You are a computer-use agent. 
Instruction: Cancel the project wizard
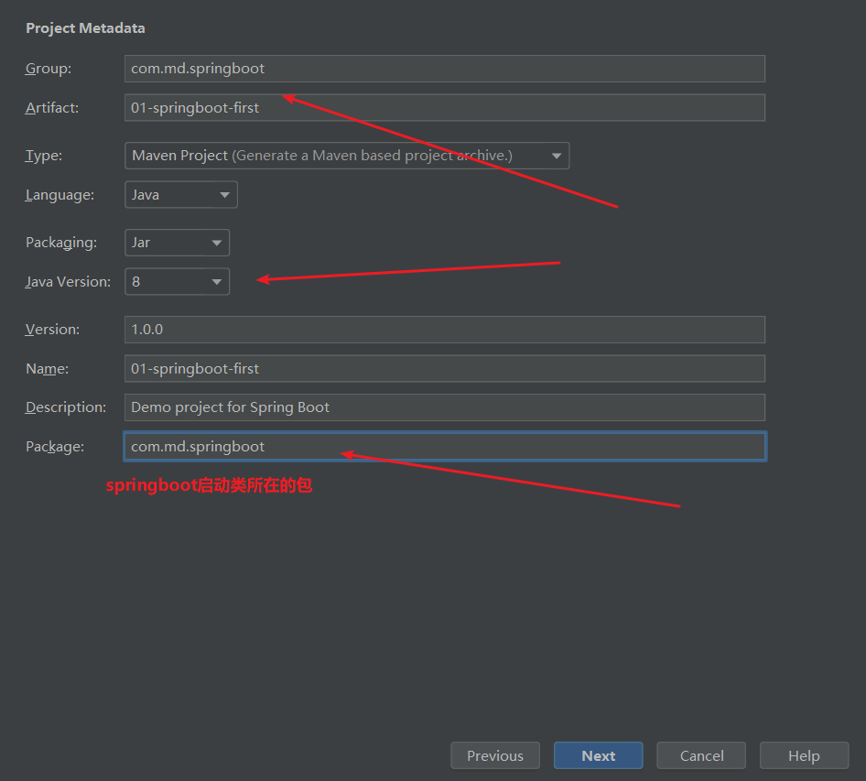[x=701, y=755]
